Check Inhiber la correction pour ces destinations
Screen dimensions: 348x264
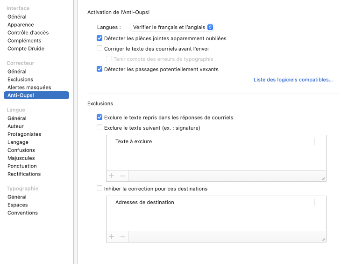pyautogui.click(x=99, y=188)
